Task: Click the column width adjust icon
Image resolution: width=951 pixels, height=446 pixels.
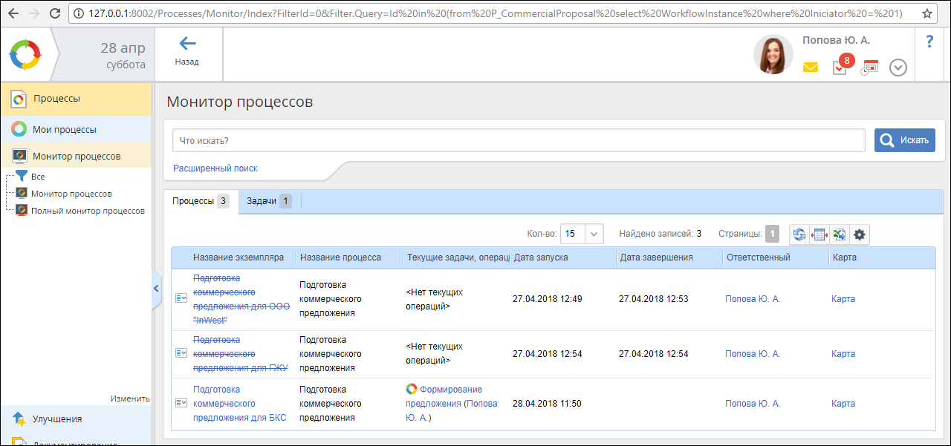Action: [819, 235]
